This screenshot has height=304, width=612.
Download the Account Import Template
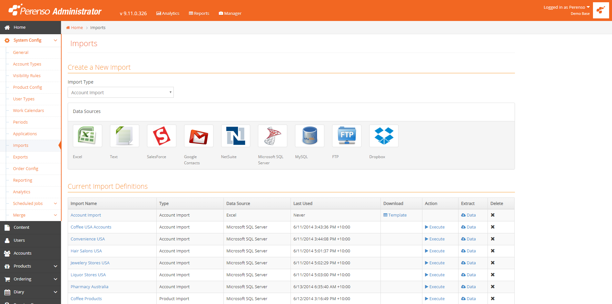tap(395, 215)
